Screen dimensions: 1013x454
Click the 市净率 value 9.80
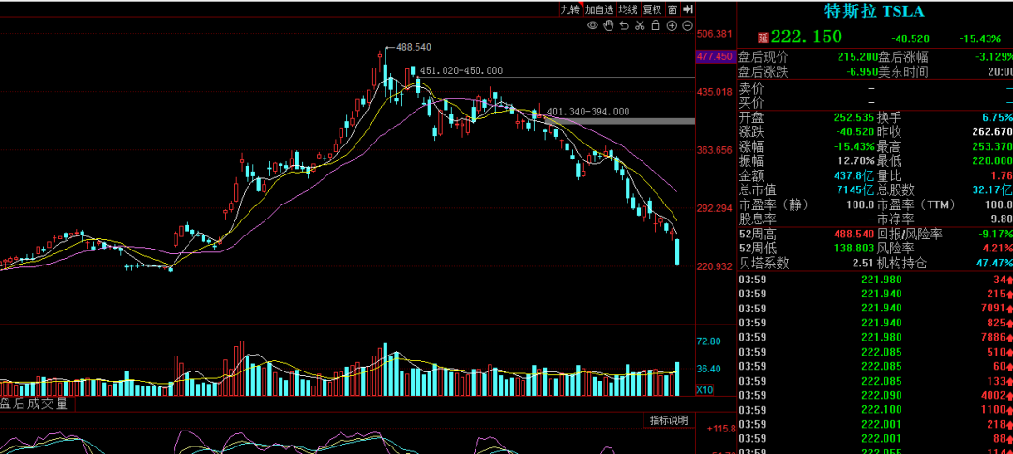pos(1003,219)
